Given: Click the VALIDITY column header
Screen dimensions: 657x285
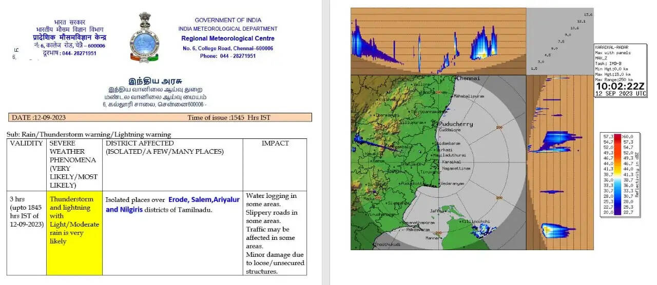Looking at the screenshot, I should click(x=27, y=144).
